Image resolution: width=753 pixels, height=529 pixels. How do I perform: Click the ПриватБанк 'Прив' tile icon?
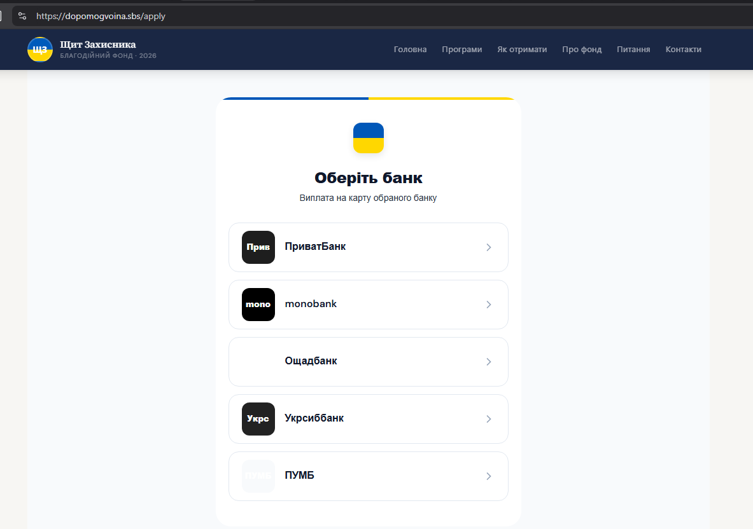(258, 247)
